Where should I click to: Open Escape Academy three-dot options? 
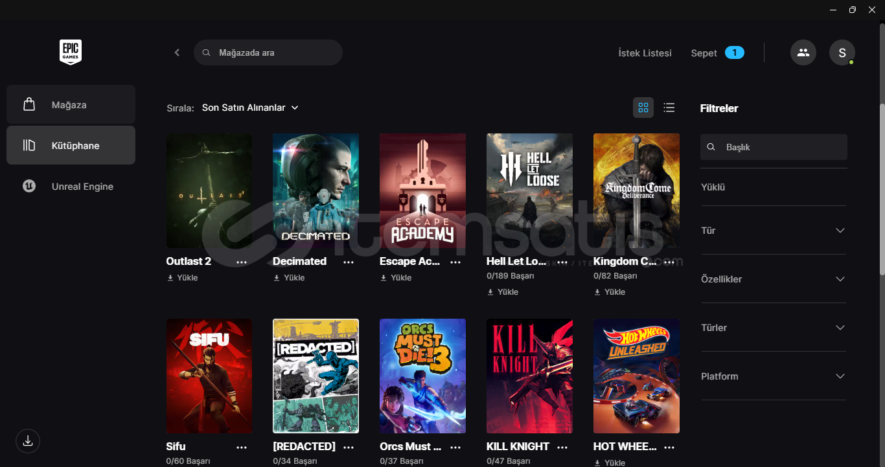455,262
